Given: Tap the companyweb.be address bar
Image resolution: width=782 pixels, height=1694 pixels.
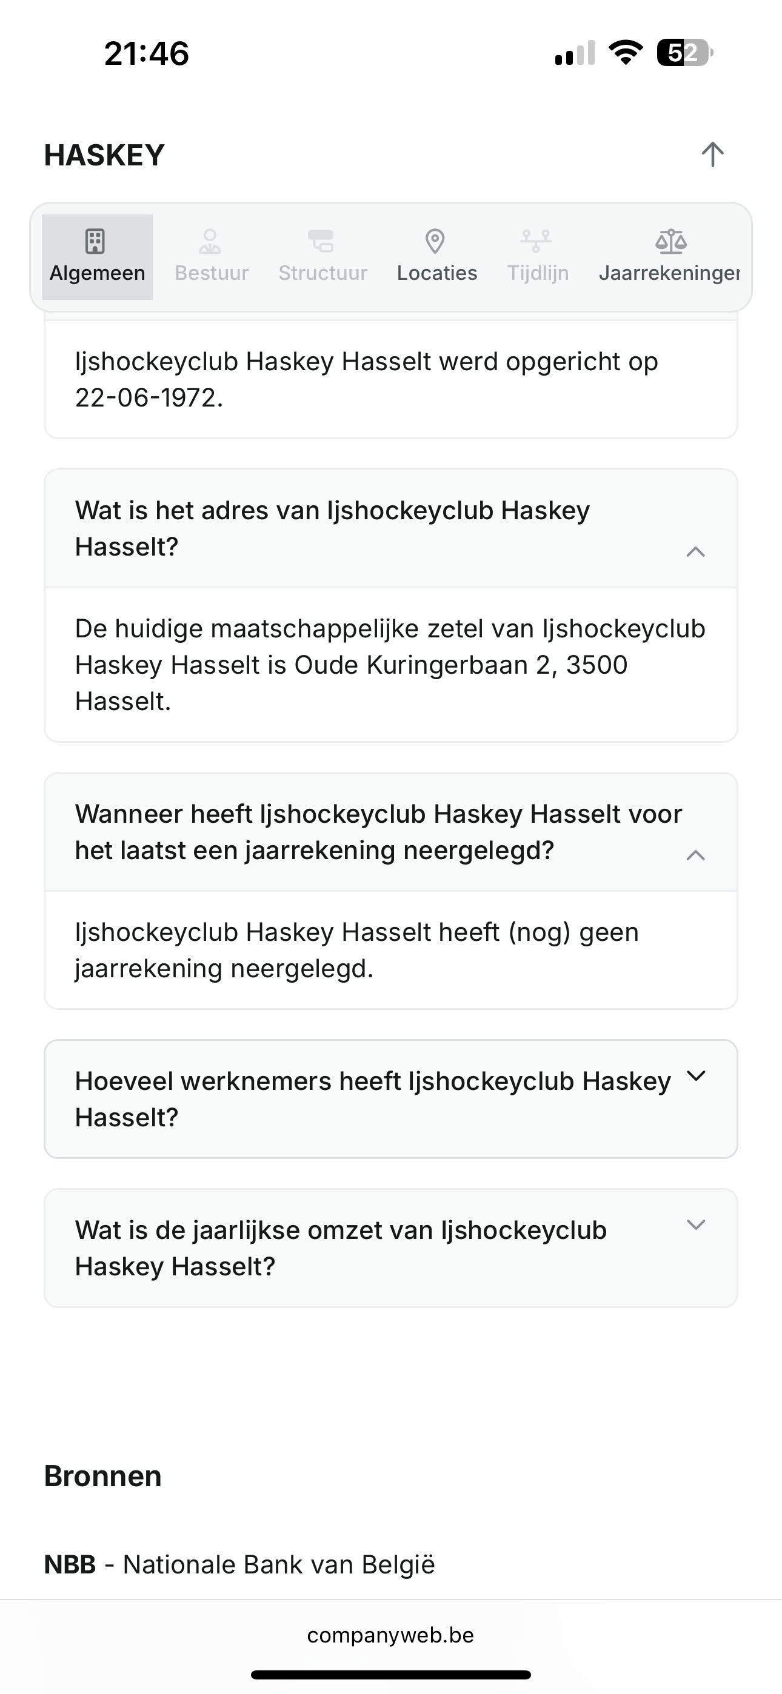Looking at the screenshot, I should 390,1635.
